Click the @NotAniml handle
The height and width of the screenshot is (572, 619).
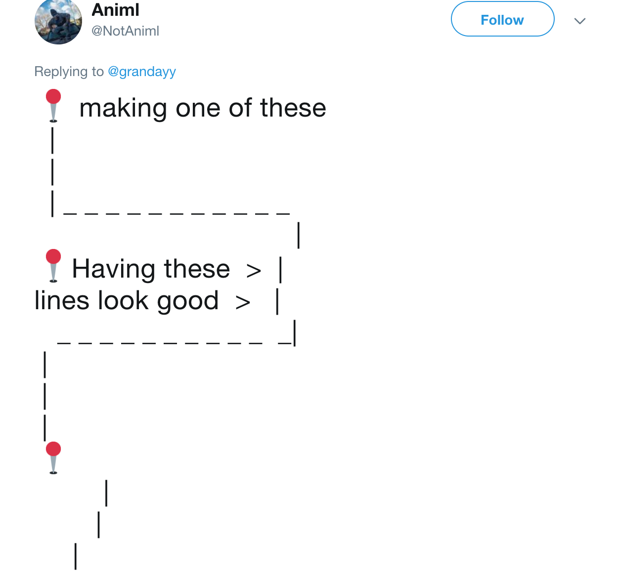coord(126,31)
